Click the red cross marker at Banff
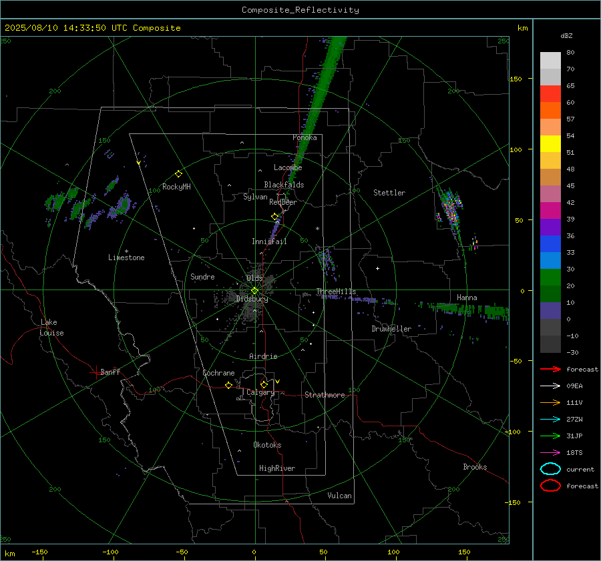 pyautogui.click(x=95, y=372)
